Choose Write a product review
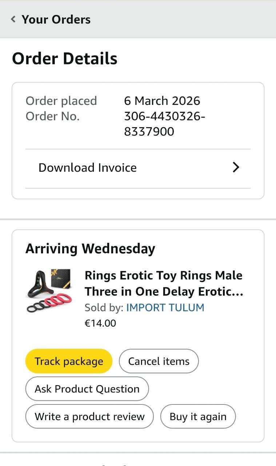Screen dimensions: 276x466 89,416
